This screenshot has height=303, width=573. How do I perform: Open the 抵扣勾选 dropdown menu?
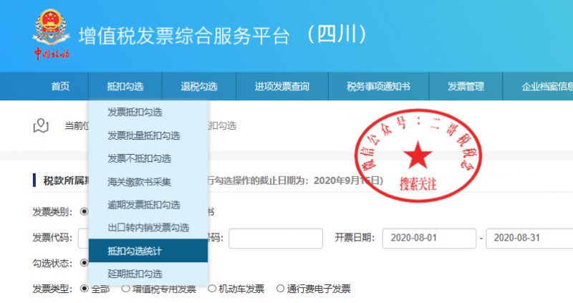pos(125,87)
